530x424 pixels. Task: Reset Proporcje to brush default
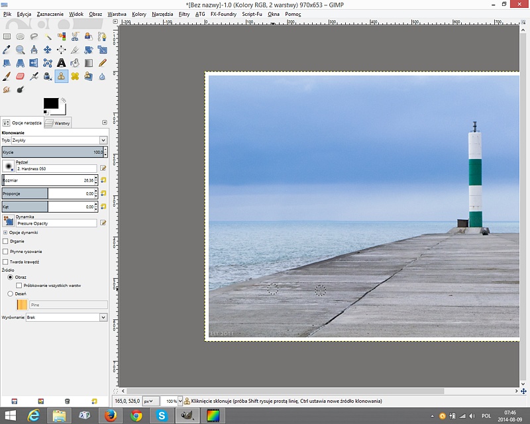tap(103, 193)
